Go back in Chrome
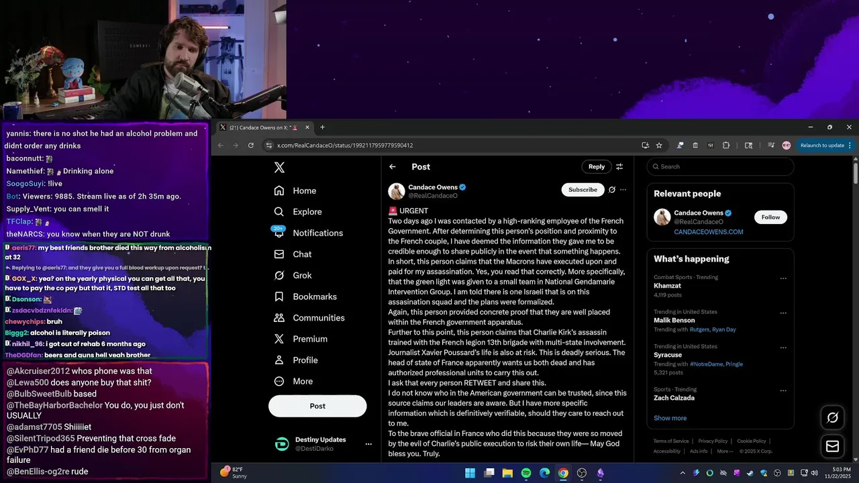 click(x=220, y=146)
